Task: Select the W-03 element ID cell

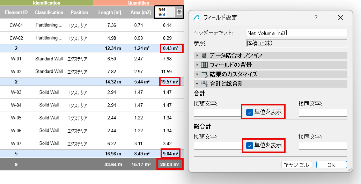Action: [x=16, y=92]
